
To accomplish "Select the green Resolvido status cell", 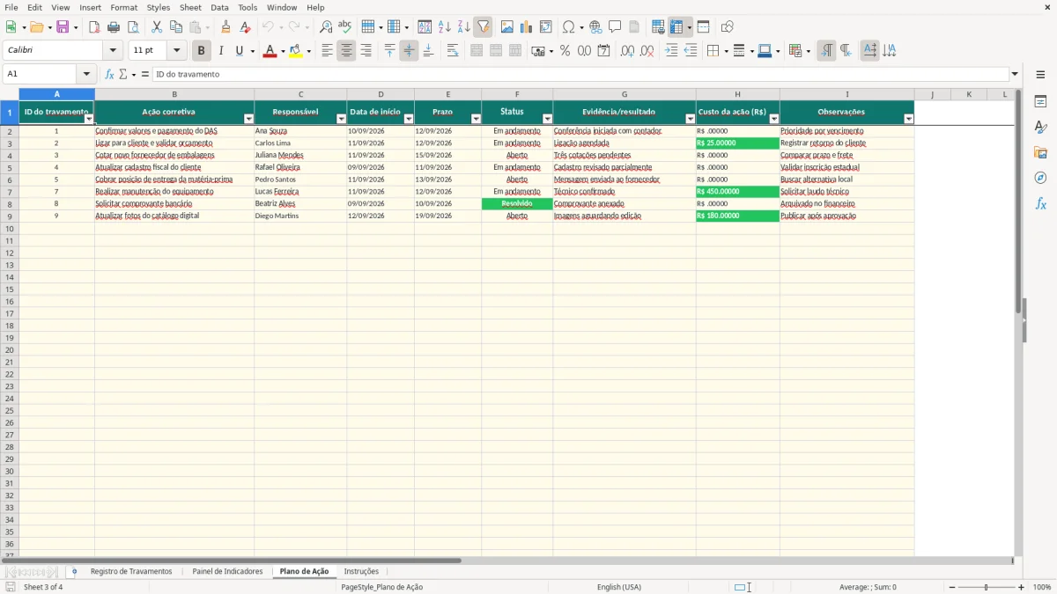I will (517, 204).
